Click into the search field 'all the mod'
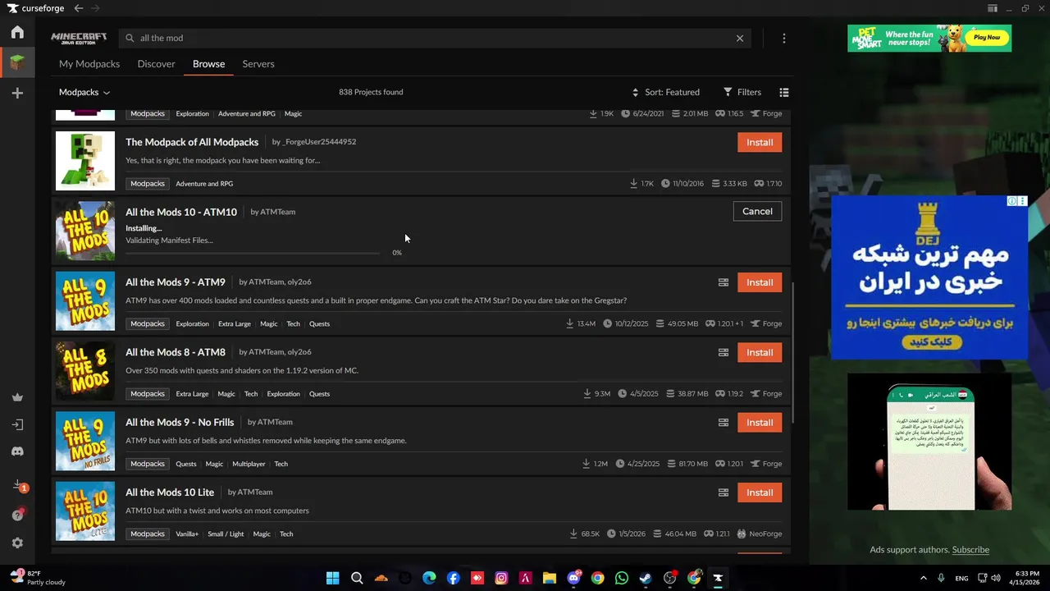This screenshot has width=1050, height=591. click(x=435, y=38)
